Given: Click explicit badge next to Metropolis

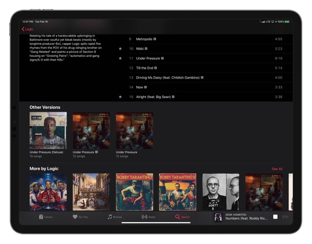Looking at the screenshot, I should (155, 39).
